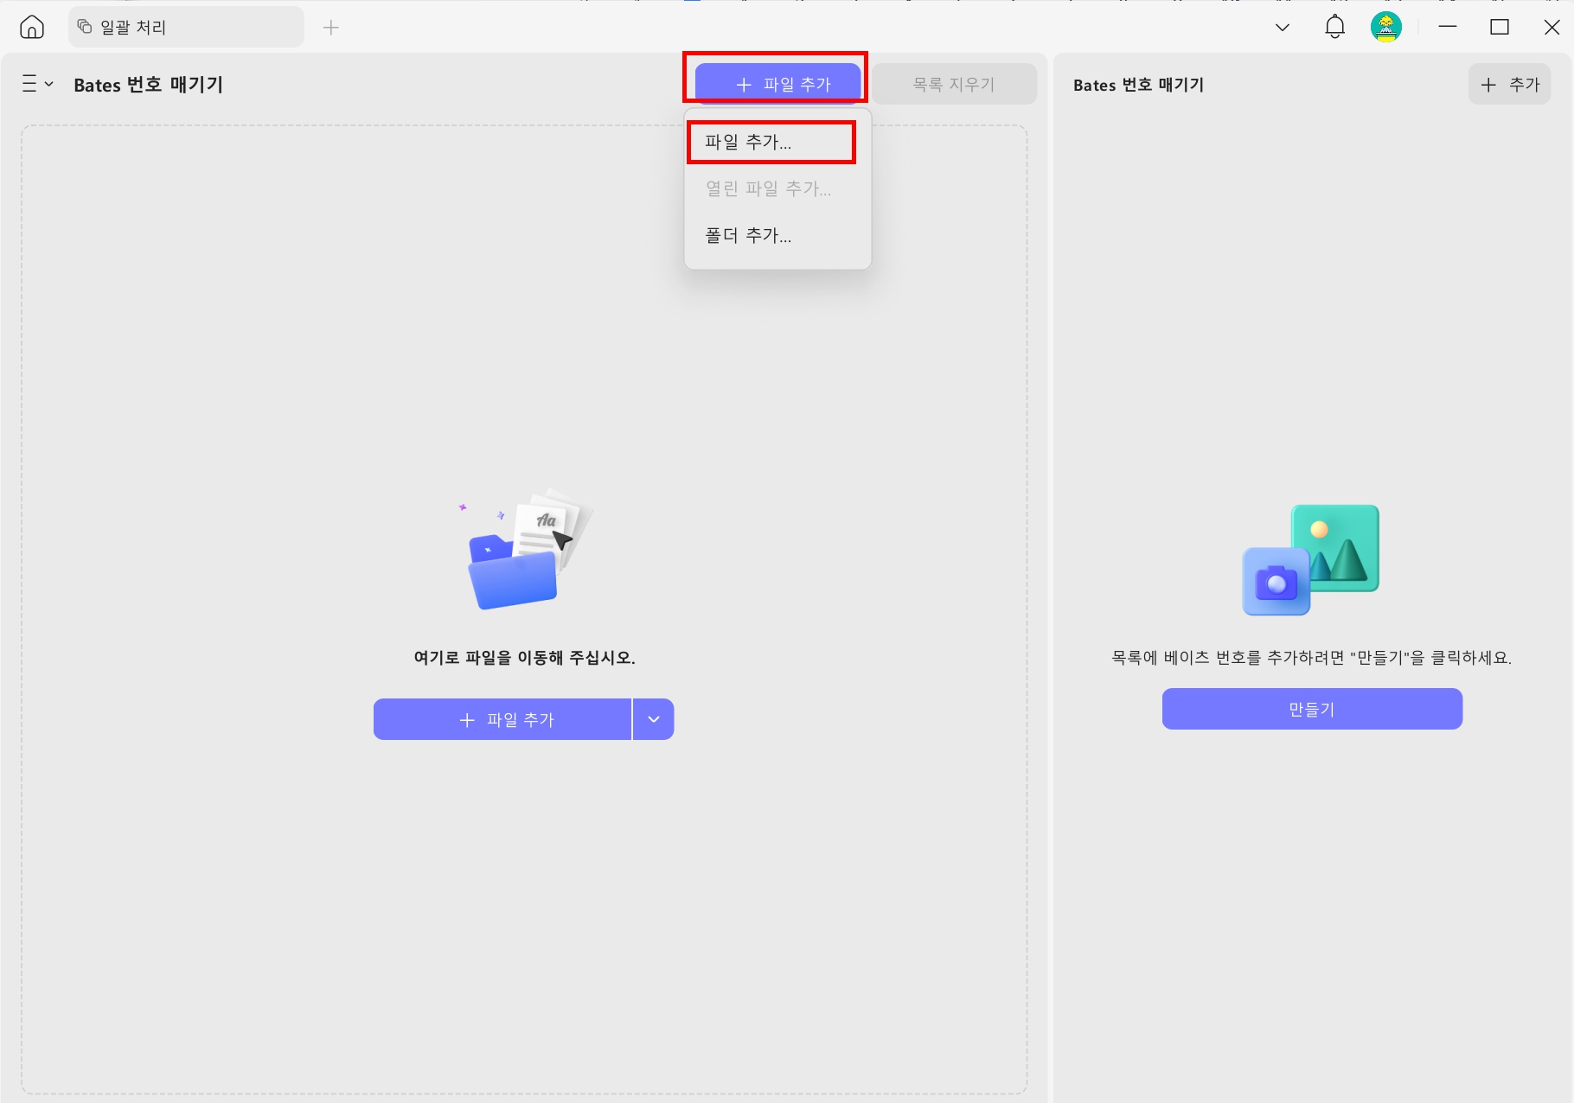Screen dimensions: 1574x1103
Task: Open the notifications bell
Action: point(1334,28)
